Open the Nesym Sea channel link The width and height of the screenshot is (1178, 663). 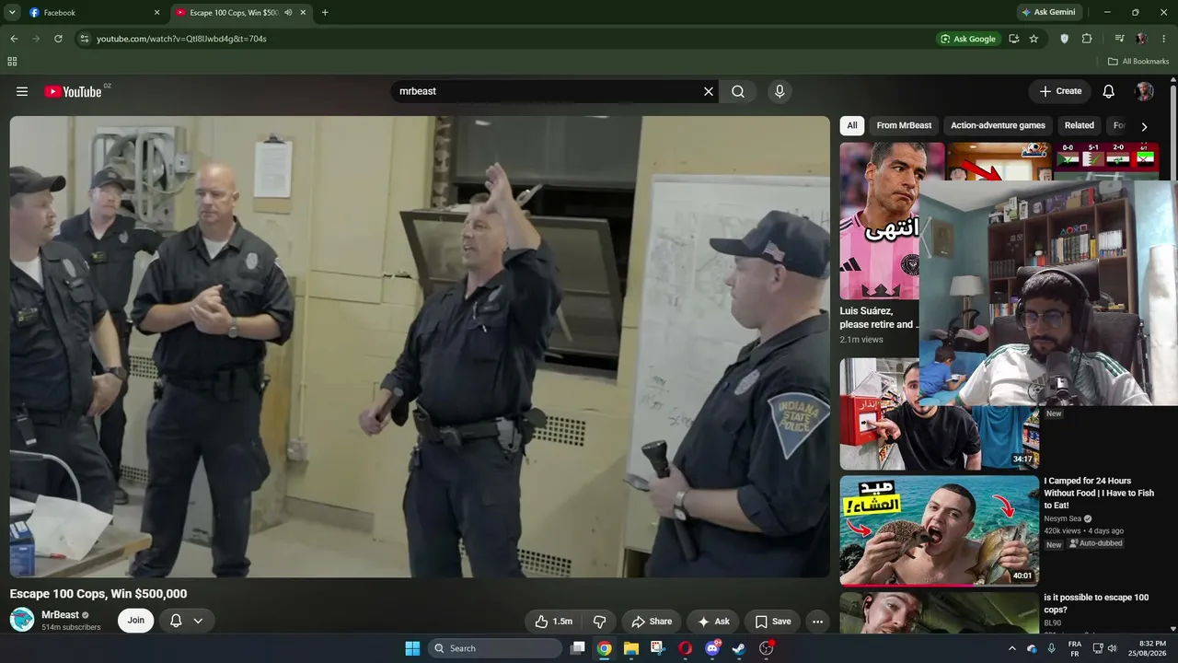[x=1063, y=518]
